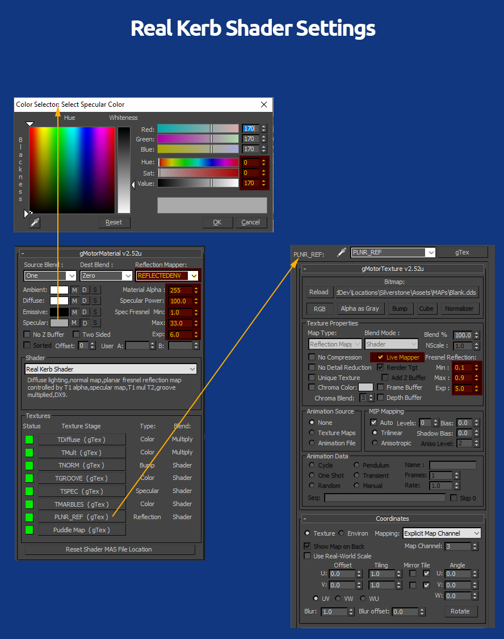
Task: Select the VW coordinate plane
Action: click(x=338, y=599)
